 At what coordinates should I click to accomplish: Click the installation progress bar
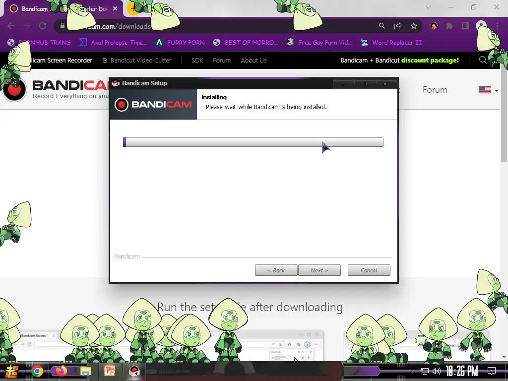click(253, 142)
